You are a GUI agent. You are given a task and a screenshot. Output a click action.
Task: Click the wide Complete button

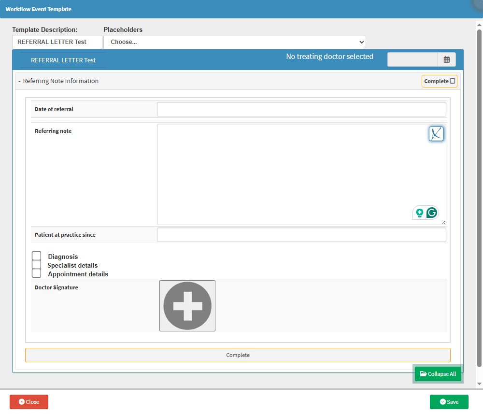click(238, 355)
